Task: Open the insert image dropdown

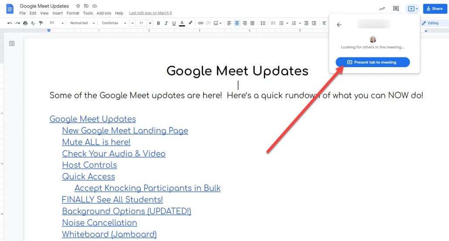Action: click(218, 23)
